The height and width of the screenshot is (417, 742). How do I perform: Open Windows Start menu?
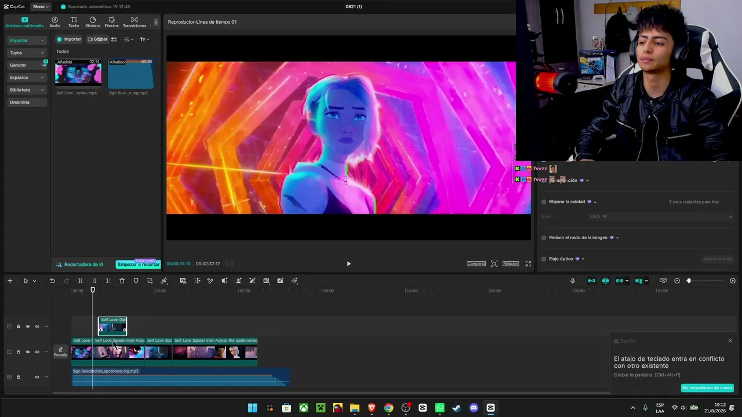[253, 408]
